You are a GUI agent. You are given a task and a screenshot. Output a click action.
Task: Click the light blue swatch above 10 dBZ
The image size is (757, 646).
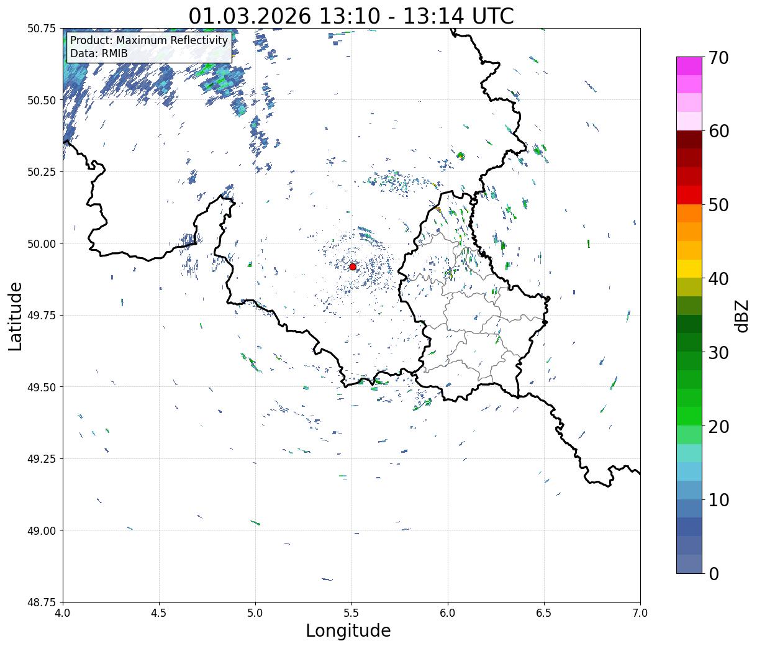click(689, 490)
